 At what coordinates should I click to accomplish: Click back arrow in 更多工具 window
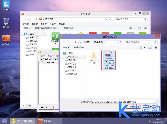click(24, 19)
